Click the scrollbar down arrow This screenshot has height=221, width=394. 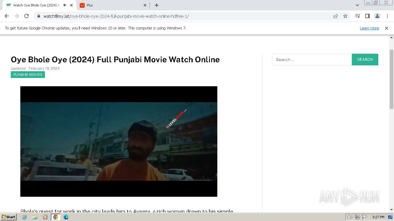392,210
